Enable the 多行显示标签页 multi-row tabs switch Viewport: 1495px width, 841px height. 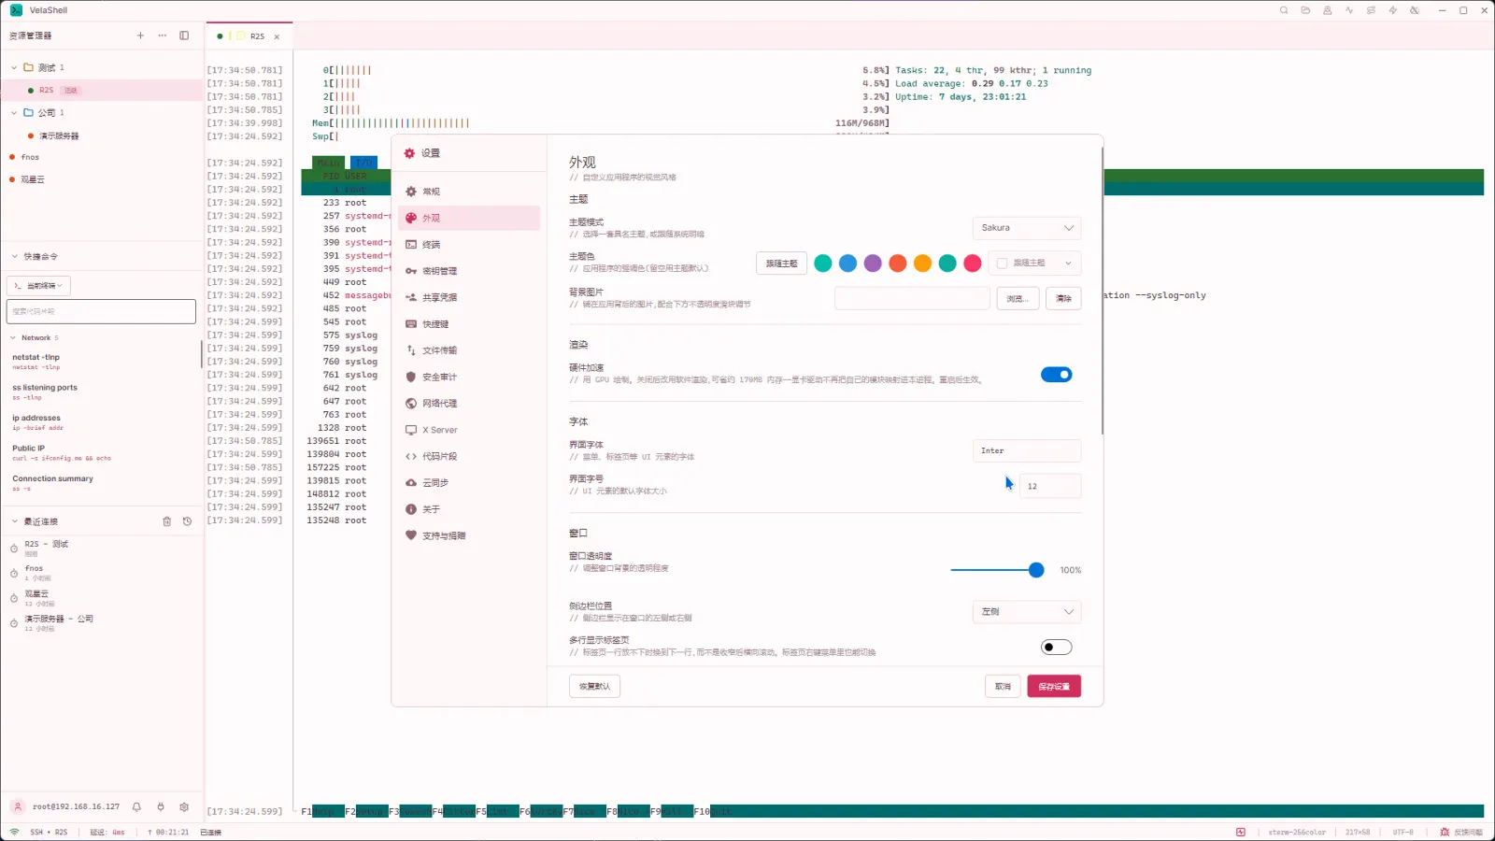coord(1057,647)
